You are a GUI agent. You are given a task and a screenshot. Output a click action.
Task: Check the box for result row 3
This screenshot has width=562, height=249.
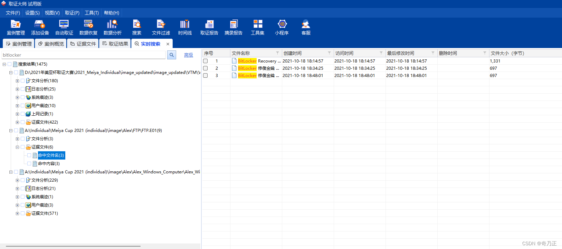(206, 75)
